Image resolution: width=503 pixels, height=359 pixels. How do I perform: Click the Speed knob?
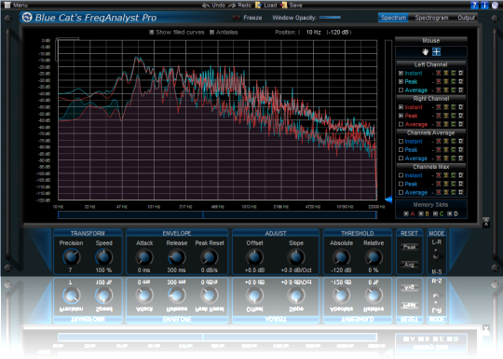click(x=104, y=257)
